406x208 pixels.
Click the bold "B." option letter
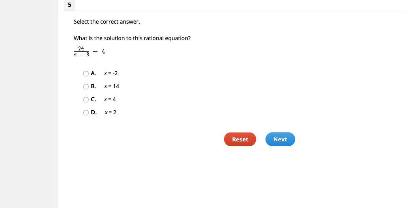pos(94,86)
